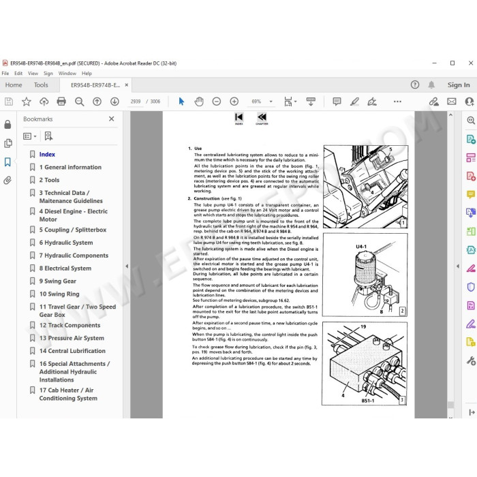Screen dimensions: 477x477
Task: Open notifications bell icon
Action: click(431, 85)
